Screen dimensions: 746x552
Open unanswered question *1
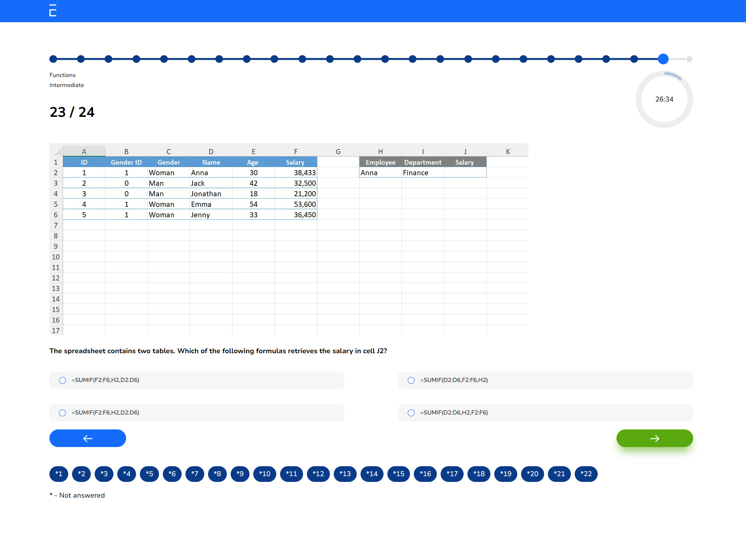[59, 474]
